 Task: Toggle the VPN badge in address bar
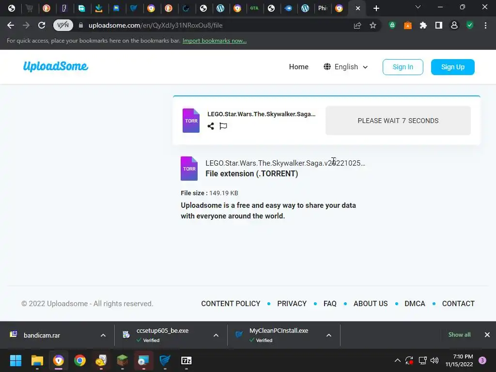(x=63, y=25)
